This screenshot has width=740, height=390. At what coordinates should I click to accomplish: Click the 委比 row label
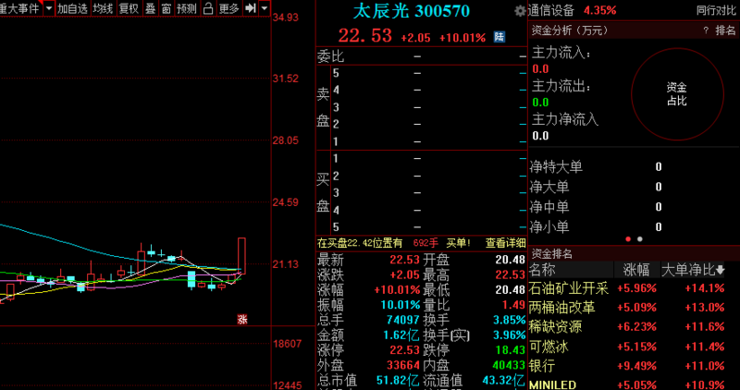[330, 56]
